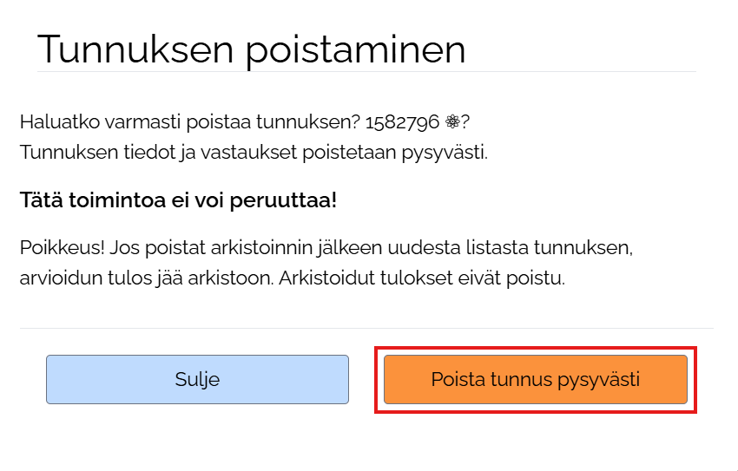
Task: Close the dialog with the Sulje button
Action: tap(197, 379)
